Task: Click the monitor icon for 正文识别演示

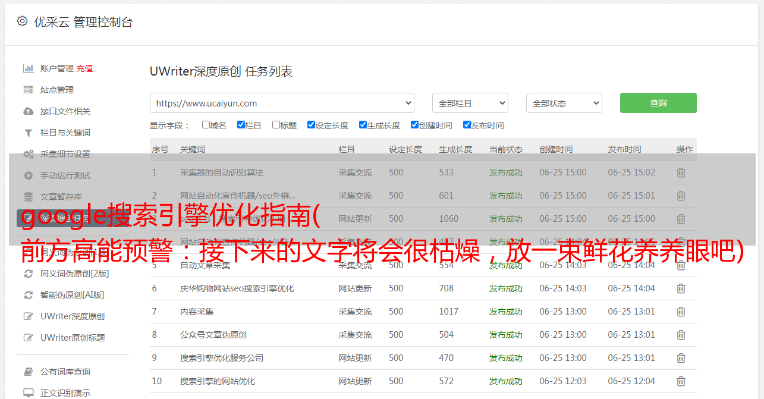Action: 28,393
